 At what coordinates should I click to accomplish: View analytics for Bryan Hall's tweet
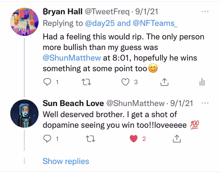202,82
